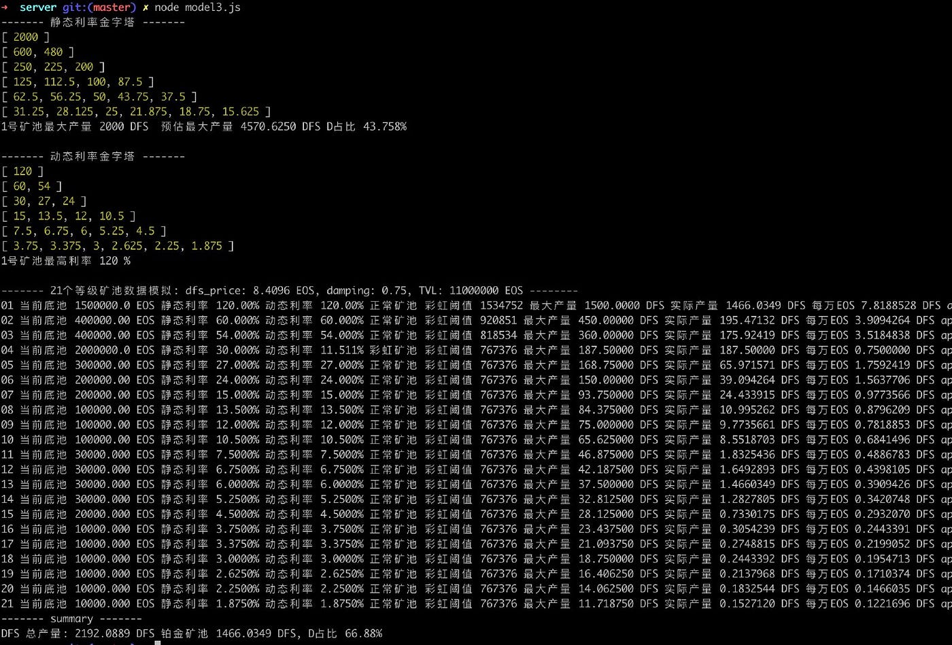Click the row starting with 3.75, 3.375
This screenshot has width=952, height=645.
coord(118,246)
